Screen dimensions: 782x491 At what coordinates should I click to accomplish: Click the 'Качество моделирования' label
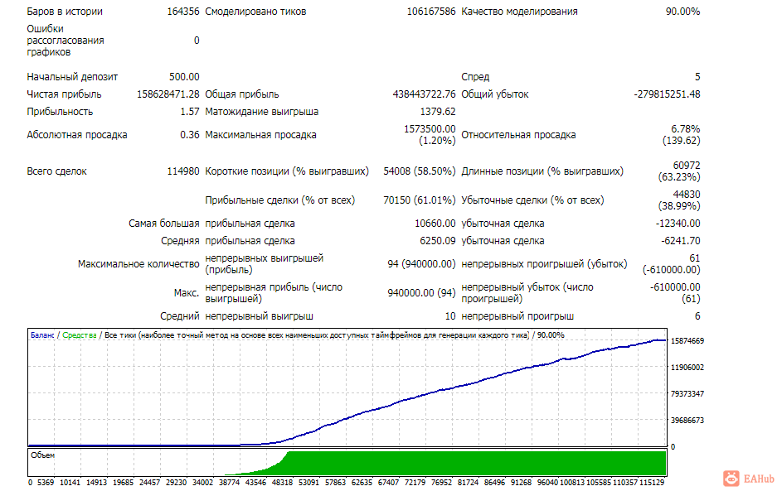point(519,12)
